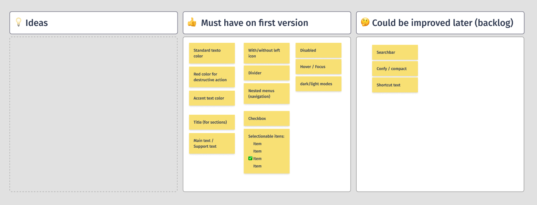The height and width of the screenshot is (205, 537).
Task: Click the Main text / Support text note
Action: (212, 143)
